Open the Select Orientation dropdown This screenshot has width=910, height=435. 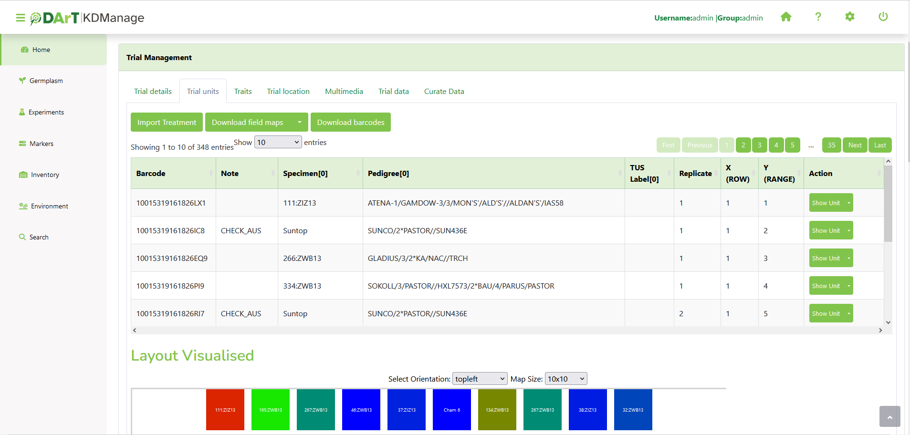[480, 379]
